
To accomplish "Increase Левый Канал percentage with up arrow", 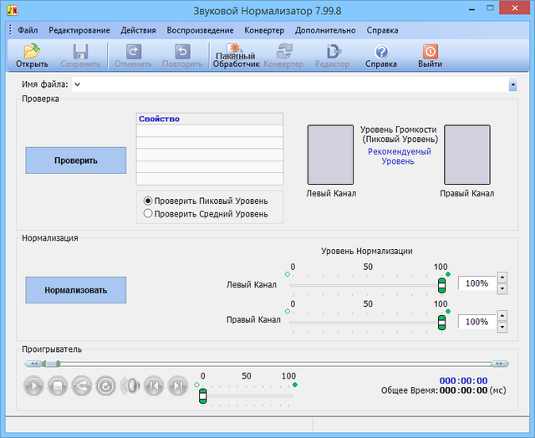I will (502, 278).
